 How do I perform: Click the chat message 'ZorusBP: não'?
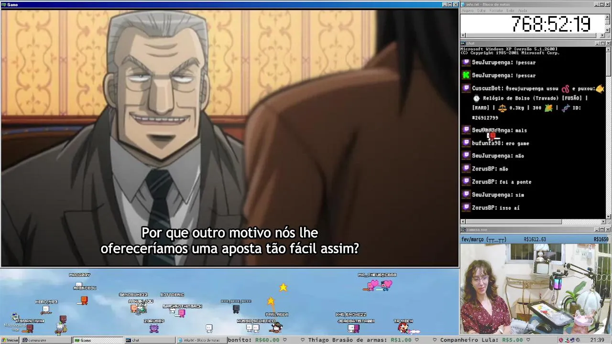click(490, 169)
